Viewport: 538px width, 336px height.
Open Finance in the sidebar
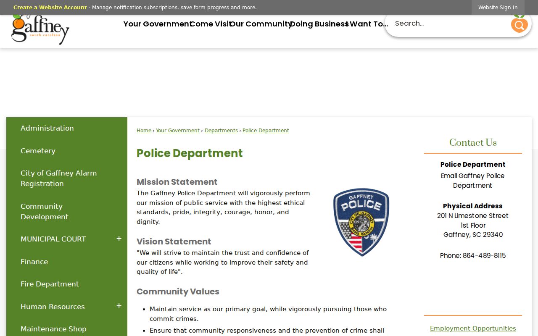pyautogui.click(x=67, y=262)
